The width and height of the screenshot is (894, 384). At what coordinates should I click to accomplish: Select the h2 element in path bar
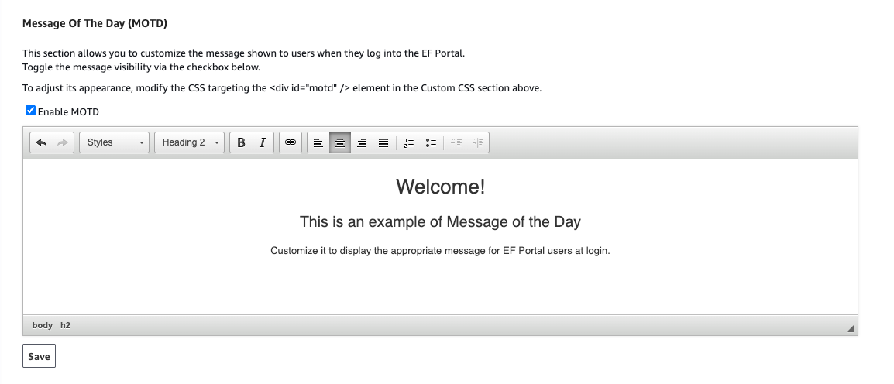tap(66, 325)
